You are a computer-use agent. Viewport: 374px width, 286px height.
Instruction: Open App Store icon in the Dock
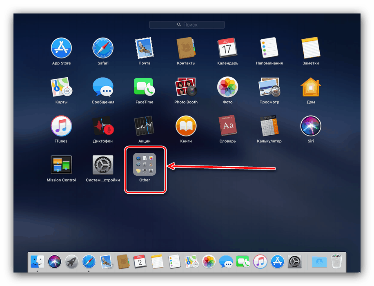click(277, 261)
